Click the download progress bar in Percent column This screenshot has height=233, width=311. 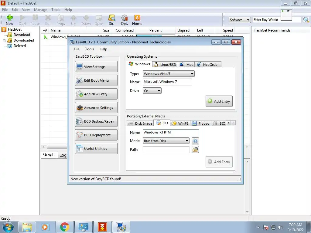click(155, 36)
